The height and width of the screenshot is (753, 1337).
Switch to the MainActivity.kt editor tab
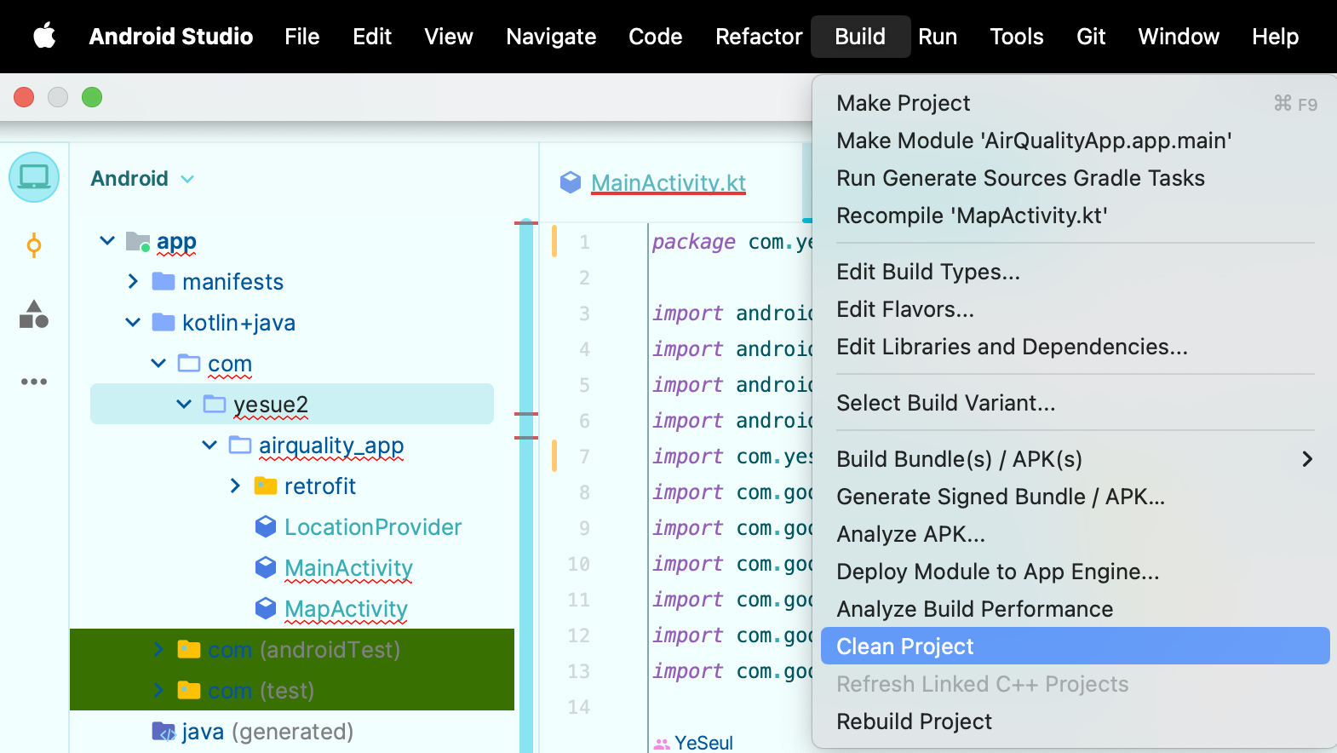click(668, 183)
